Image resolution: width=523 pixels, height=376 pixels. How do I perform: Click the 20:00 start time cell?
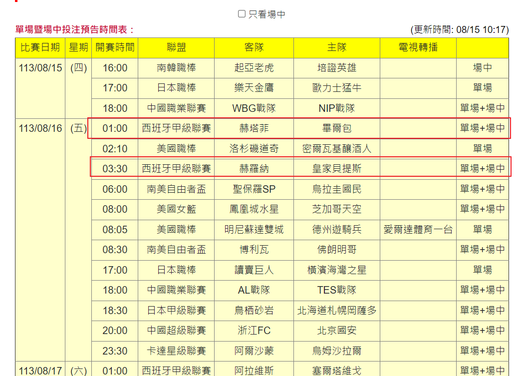click(x=115, y=331)
